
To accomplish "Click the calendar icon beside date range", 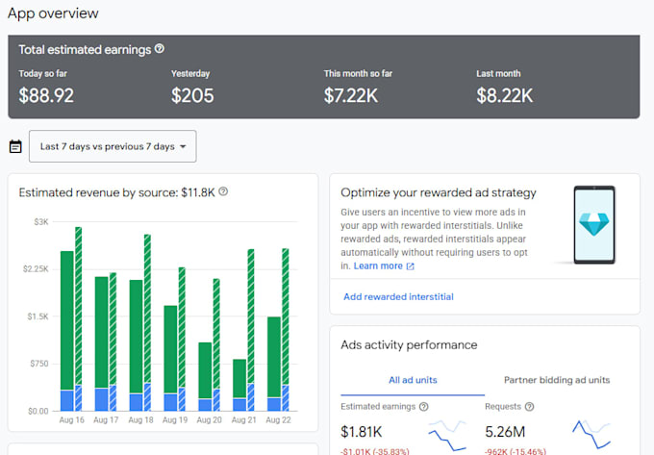I will (15, 146).
